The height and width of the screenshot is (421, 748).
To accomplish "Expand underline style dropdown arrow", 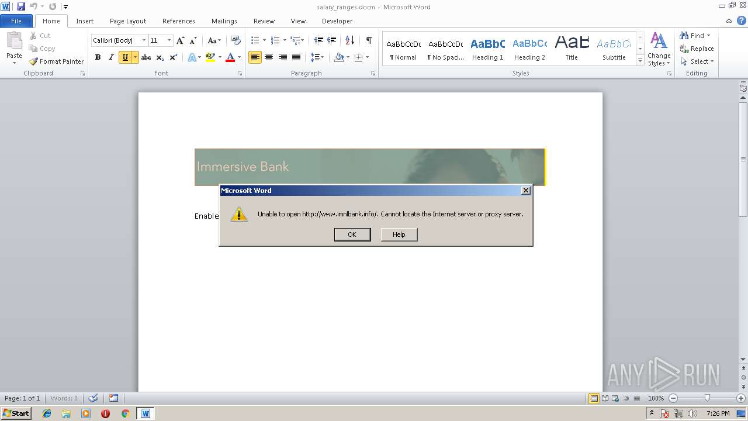I will pyautogui.click(x=135, y=57).
